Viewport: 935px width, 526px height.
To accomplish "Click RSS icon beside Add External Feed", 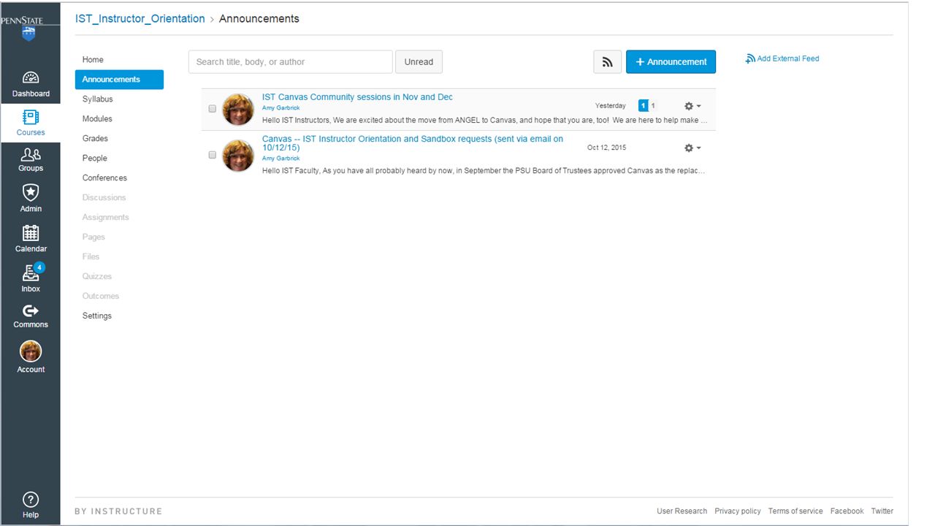I will (x=750, y=58).
